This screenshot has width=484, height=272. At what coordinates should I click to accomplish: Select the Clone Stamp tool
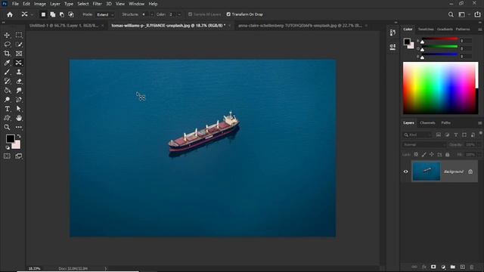[19, 72]
